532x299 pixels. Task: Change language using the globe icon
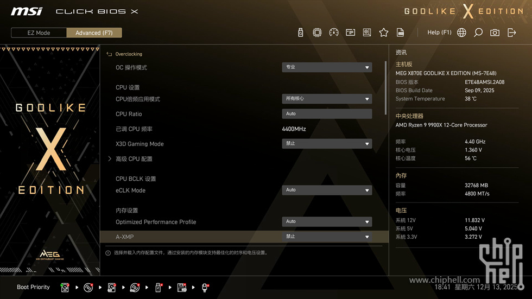(461, 33)
